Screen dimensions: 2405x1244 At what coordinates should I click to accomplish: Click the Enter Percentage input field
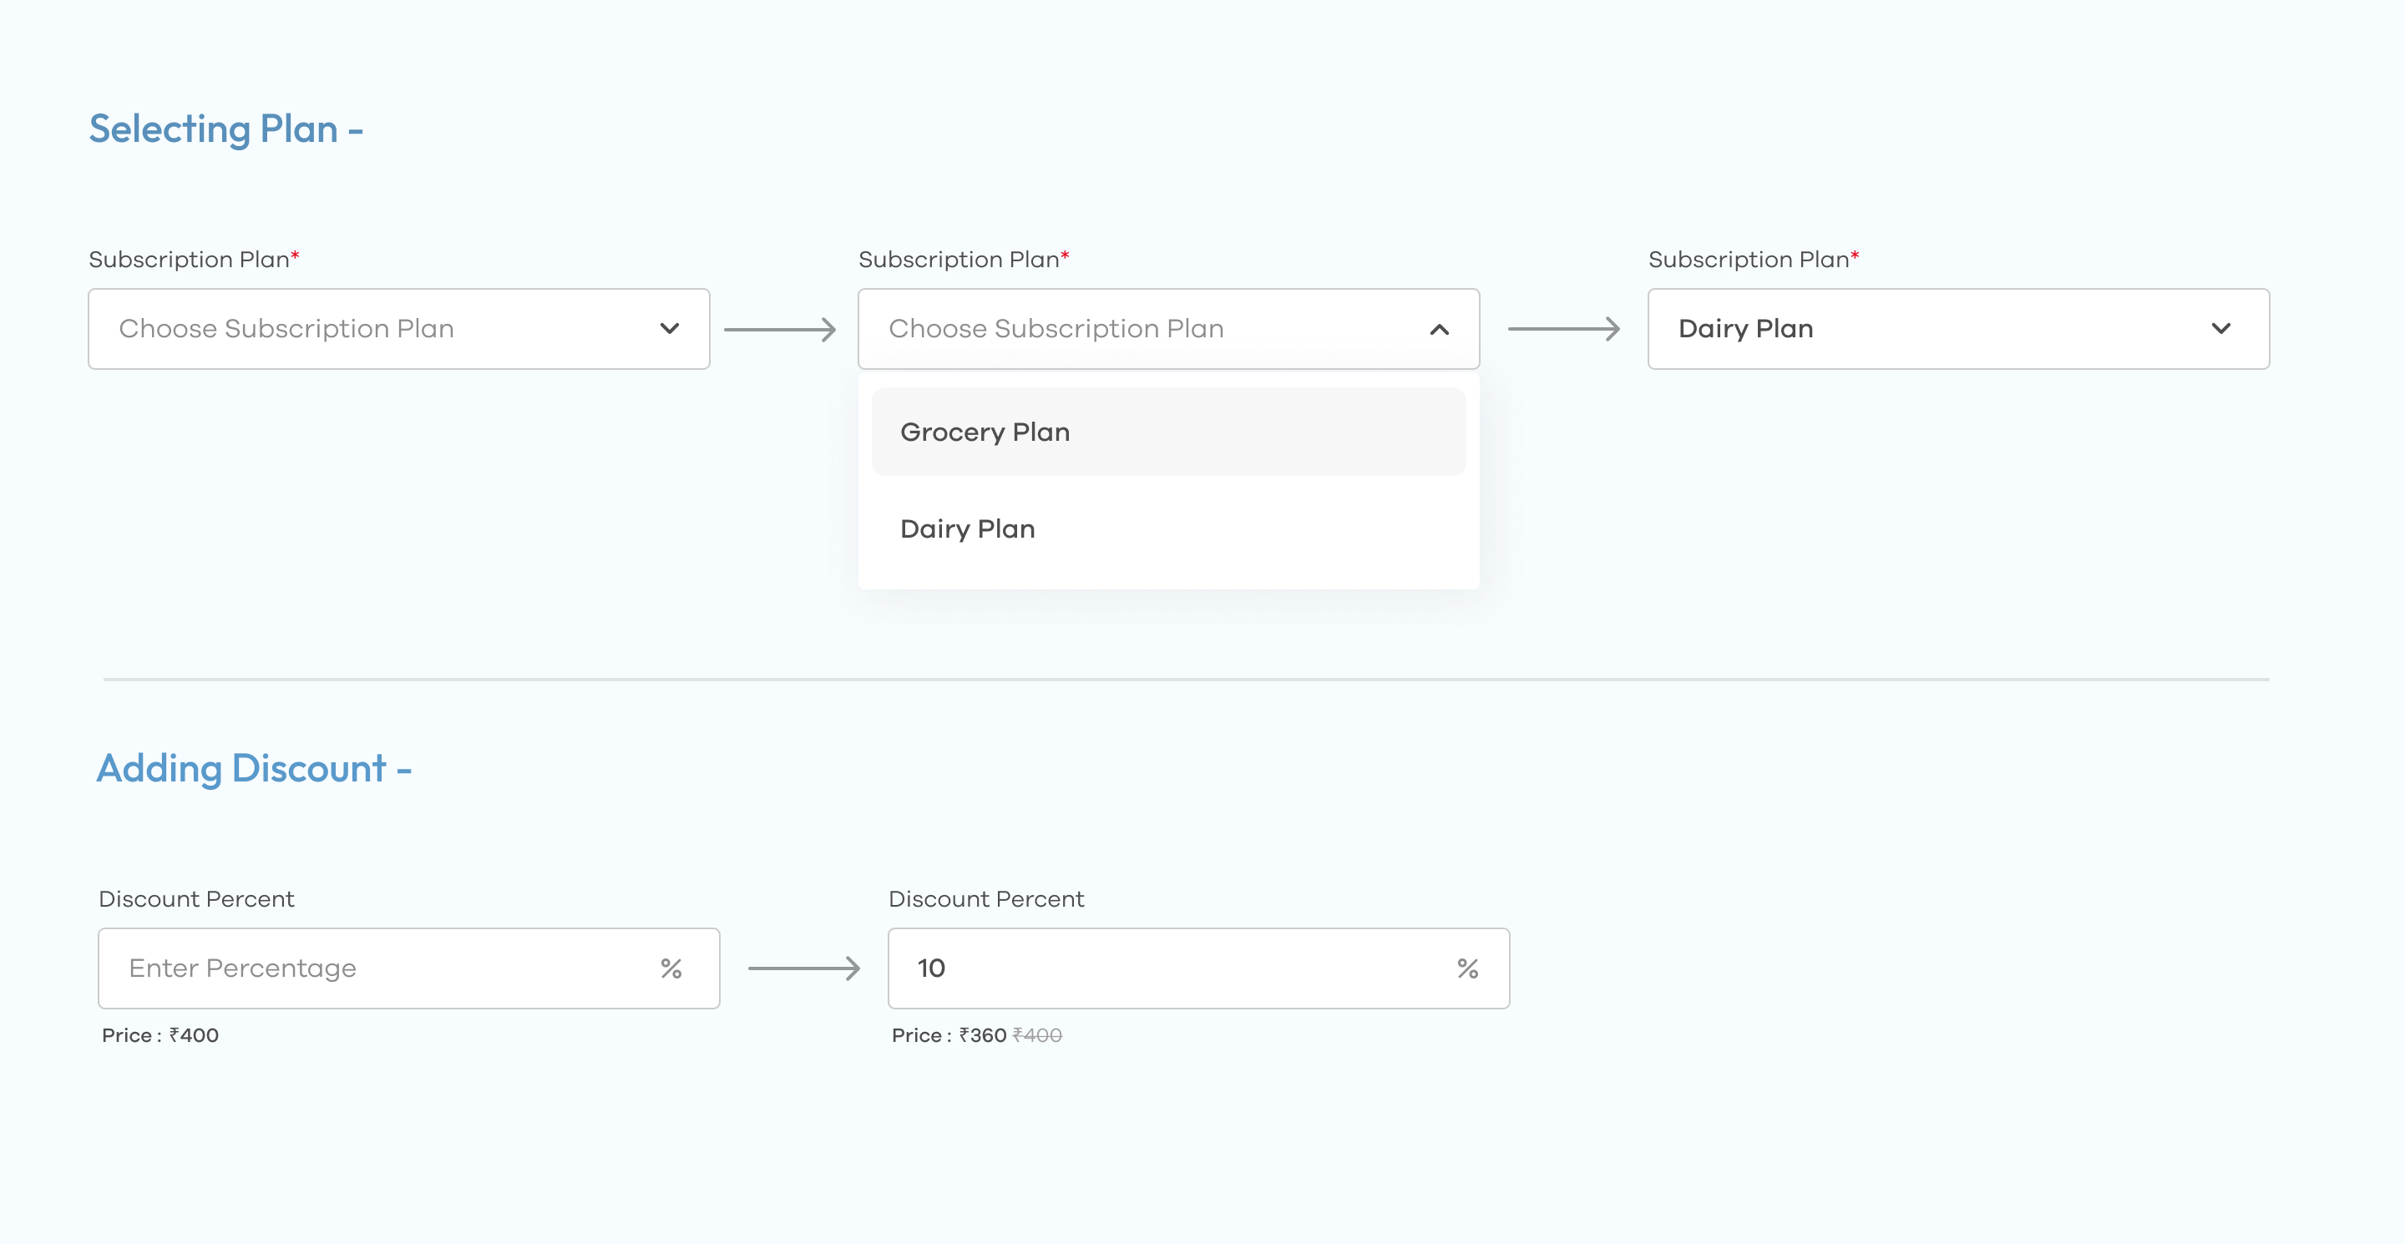[409, 968]
